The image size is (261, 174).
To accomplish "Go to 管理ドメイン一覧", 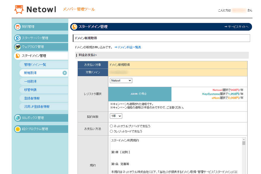I will pyautogui.click(x=43, y=65).
